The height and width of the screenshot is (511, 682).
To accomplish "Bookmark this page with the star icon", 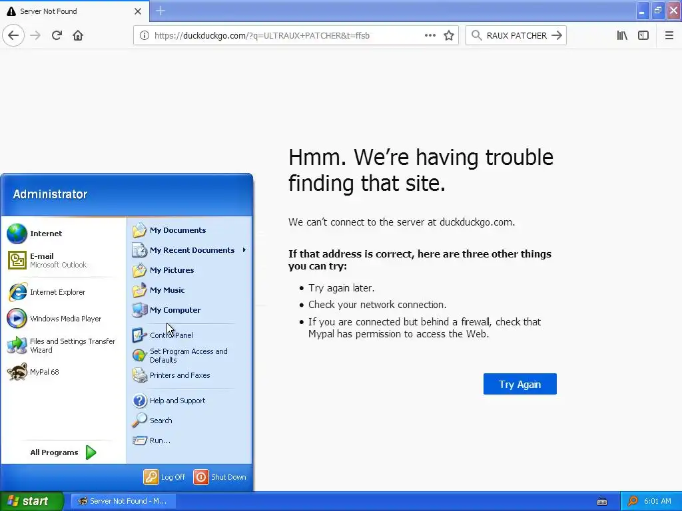I will point(449,36).
